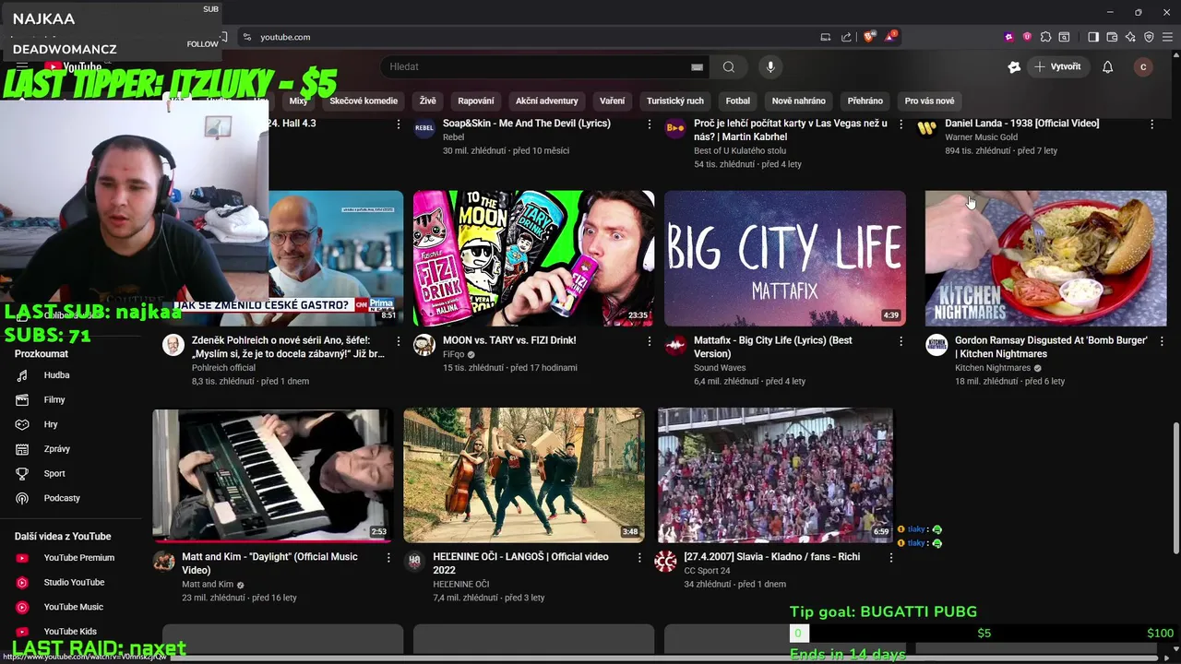Open Kitchen Nightmares channel link
The image size is (1181, 664).
click(993, 368)
